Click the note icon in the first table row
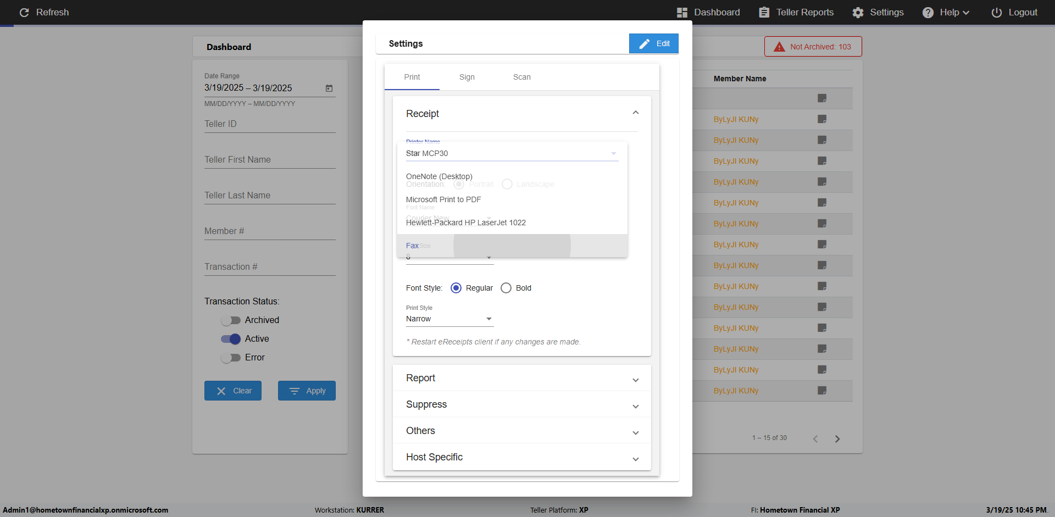 point(822,98)
